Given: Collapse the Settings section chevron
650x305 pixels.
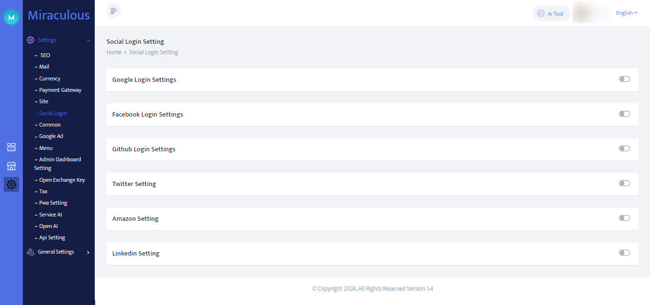Looking at the screenshot, I should tap(89, 40).
